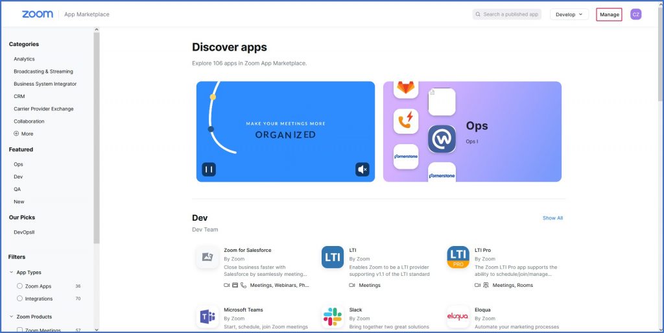The width and height of the screenshot is (664, 333).
Task: Open the LTI app icon
Action: [x=333, y=258]
